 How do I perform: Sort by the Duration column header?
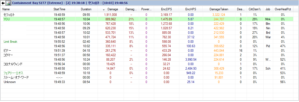tap(86, 9)
